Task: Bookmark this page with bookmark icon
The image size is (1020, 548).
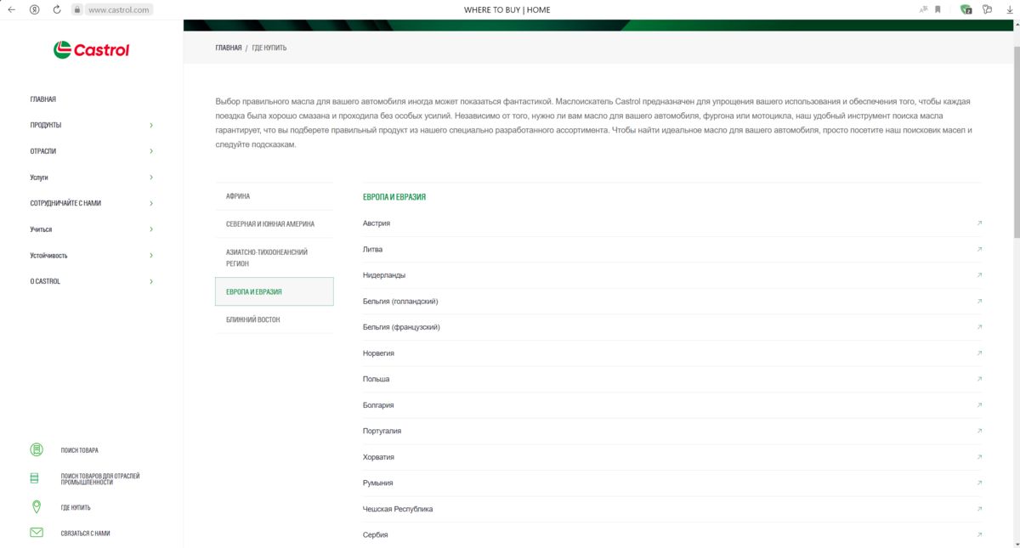Action: click(x=938, y=9)
